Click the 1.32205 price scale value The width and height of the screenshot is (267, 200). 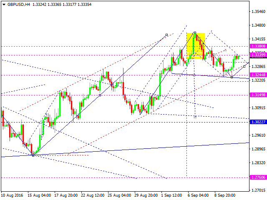(259, 80)
